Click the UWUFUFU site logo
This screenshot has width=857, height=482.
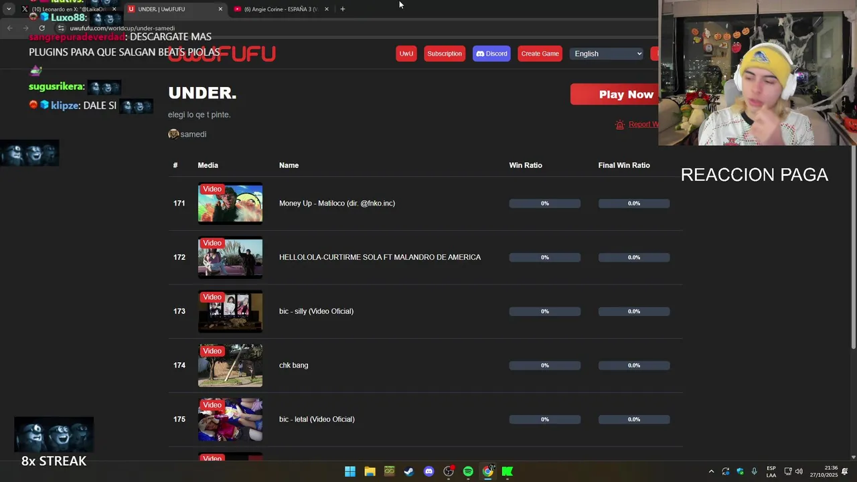point(222,54)
